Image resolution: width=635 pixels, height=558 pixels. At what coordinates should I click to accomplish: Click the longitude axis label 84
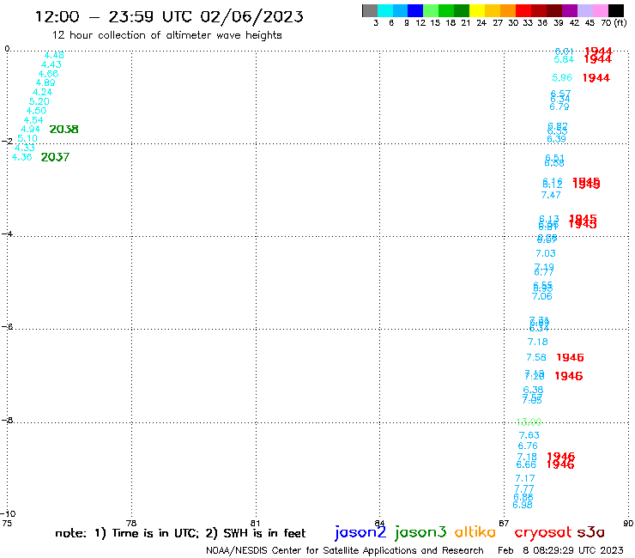coord(379,523)
